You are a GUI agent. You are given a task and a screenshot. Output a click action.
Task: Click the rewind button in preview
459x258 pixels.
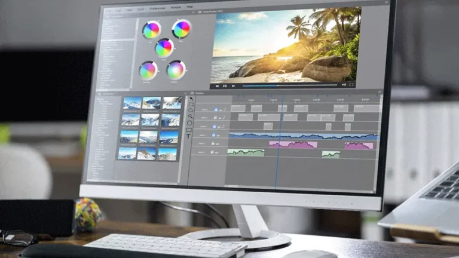click(x=216, y=85)
